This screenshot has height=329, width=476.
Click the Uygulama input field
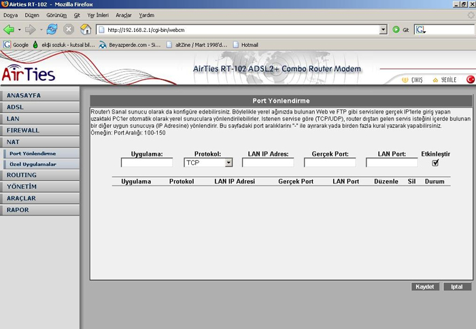point(147,162)
